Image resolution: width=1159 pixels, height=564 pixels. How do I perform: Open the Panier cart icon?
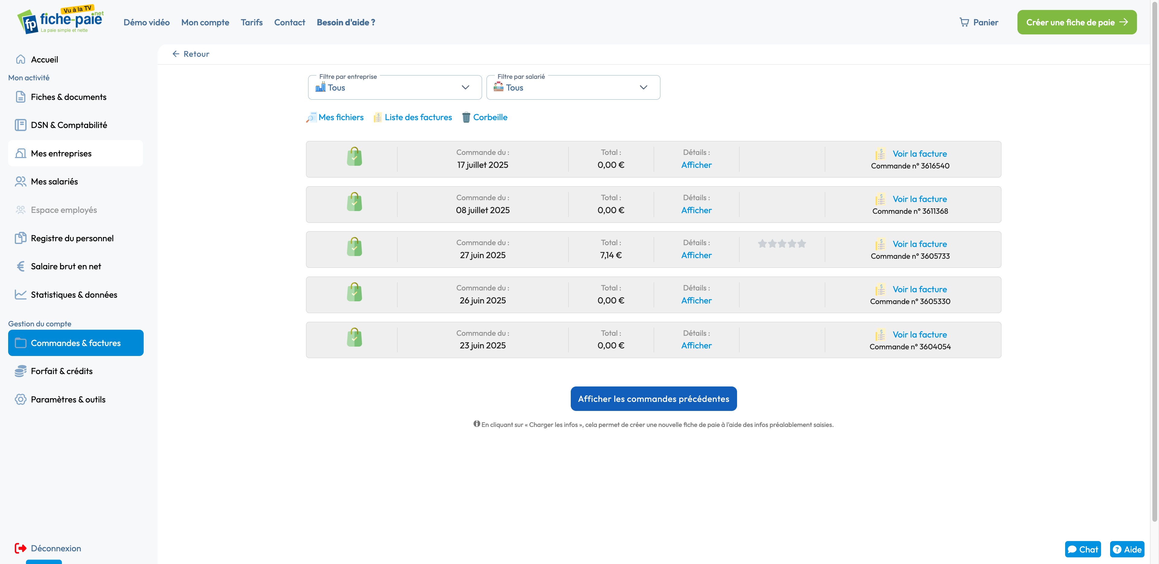pyautogui.click(x=964, y=22)
